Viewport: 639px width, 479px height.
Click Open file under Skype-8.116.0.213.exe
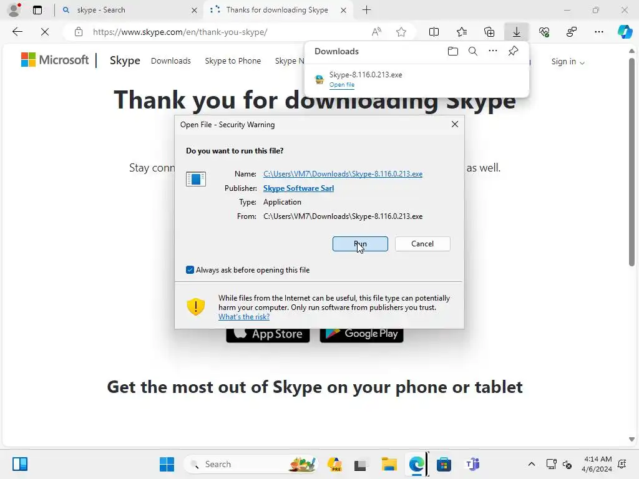point(342,85)
